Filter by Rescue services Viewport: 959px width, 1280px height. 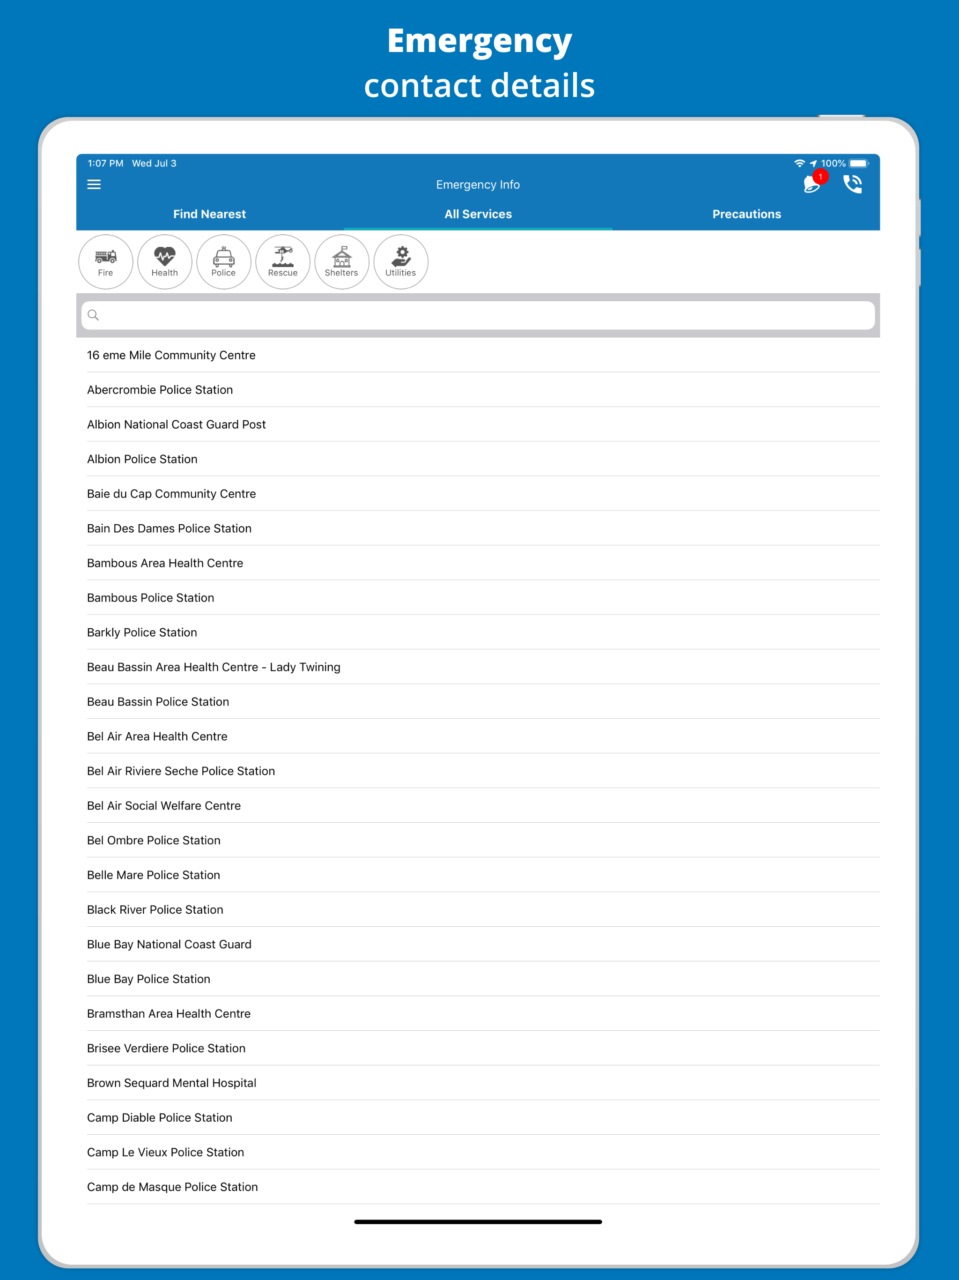point(283,262)
